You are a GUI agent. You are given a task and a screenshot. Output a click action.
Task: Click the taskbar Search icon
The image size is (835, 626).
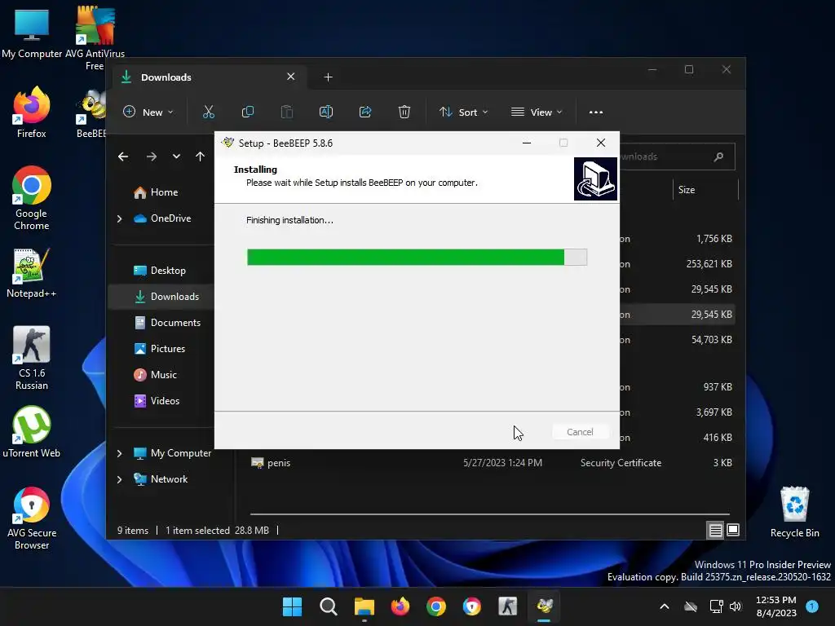[328, 606]
